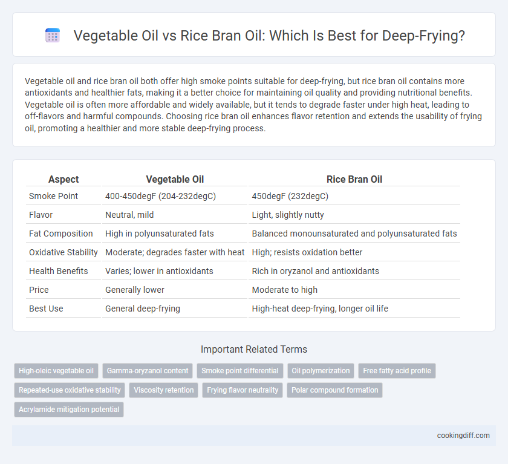Select the Light, slightly nutty cell
The image size is (508, 464).
[x=354, y=215]
